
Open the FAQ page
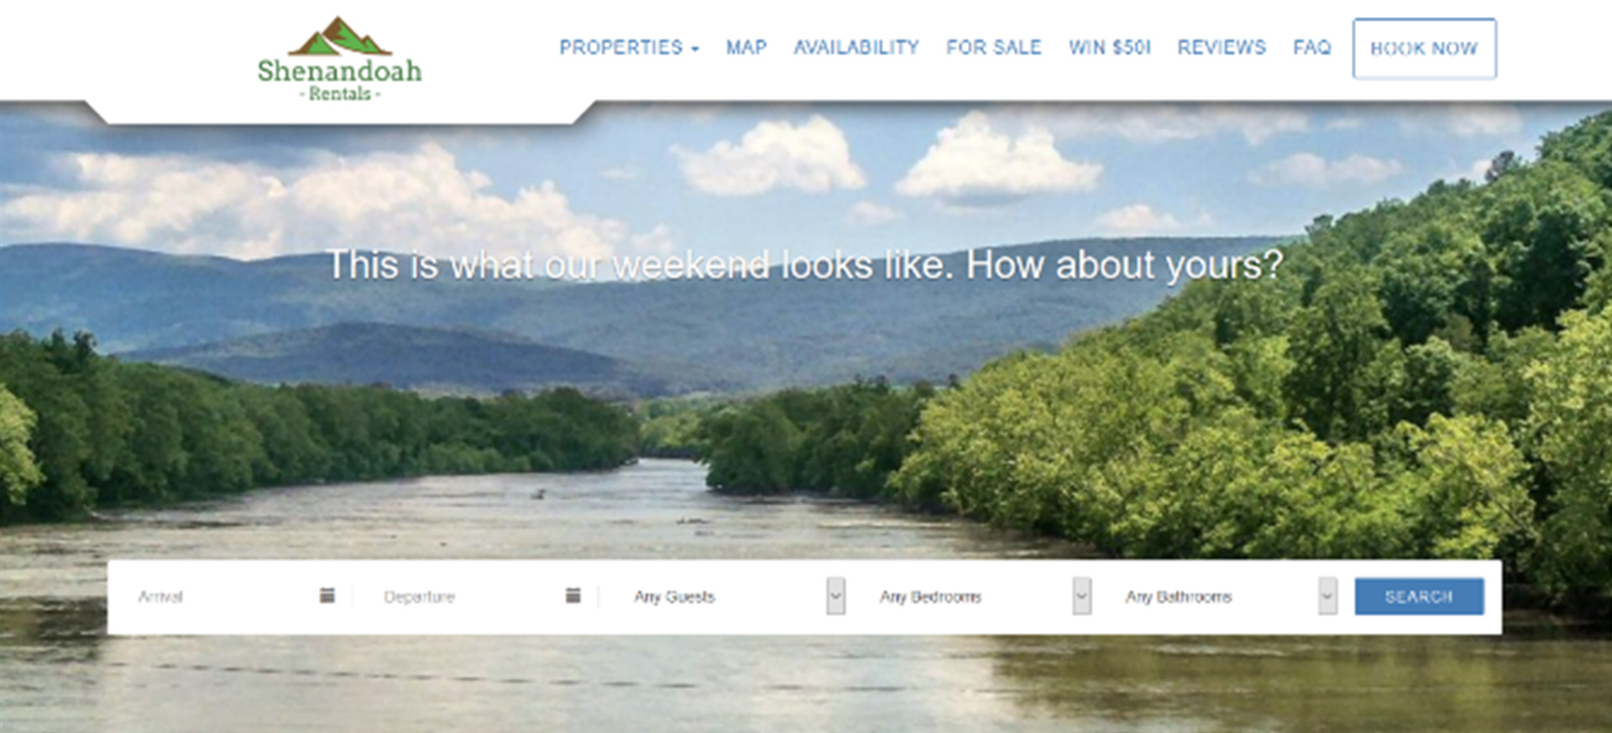tap(1312, 48)
